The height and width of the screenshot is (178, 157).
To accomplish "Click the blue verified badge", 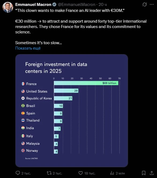I will (54, 5).
